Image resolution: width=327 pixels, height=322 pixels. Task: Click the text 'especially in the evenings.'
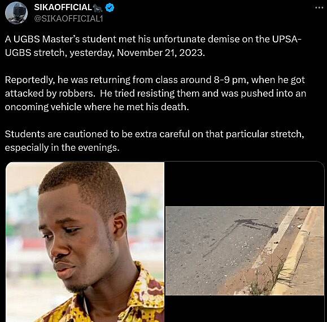coord(62,147)
